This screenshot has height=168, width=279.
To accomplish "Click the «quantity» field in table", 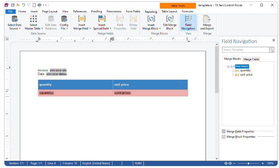I will click(47, 93).
